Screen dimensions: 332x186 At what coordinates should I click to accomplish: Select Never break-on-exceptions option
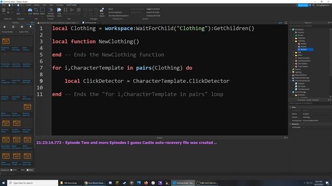pos(110,9)
